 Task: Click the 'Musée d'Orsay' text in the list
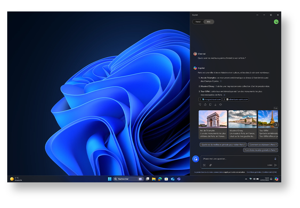coord(208,86)
